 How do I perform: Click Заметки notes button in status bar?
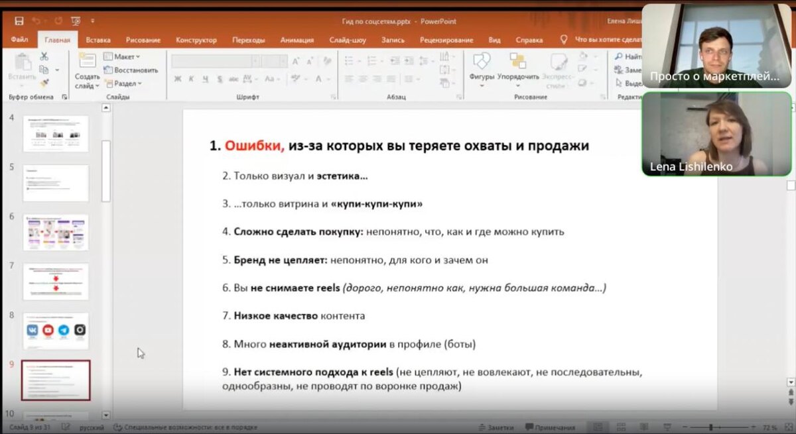click(x=496, y=427)
